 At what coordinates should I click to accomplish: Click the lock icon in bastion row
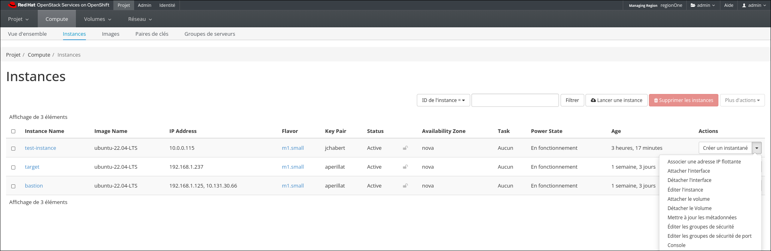coord(405,186)
